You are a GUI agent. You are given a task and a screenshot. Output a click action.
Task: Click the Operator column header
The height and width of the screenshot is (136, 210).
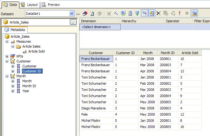click(x=178, y=21)
